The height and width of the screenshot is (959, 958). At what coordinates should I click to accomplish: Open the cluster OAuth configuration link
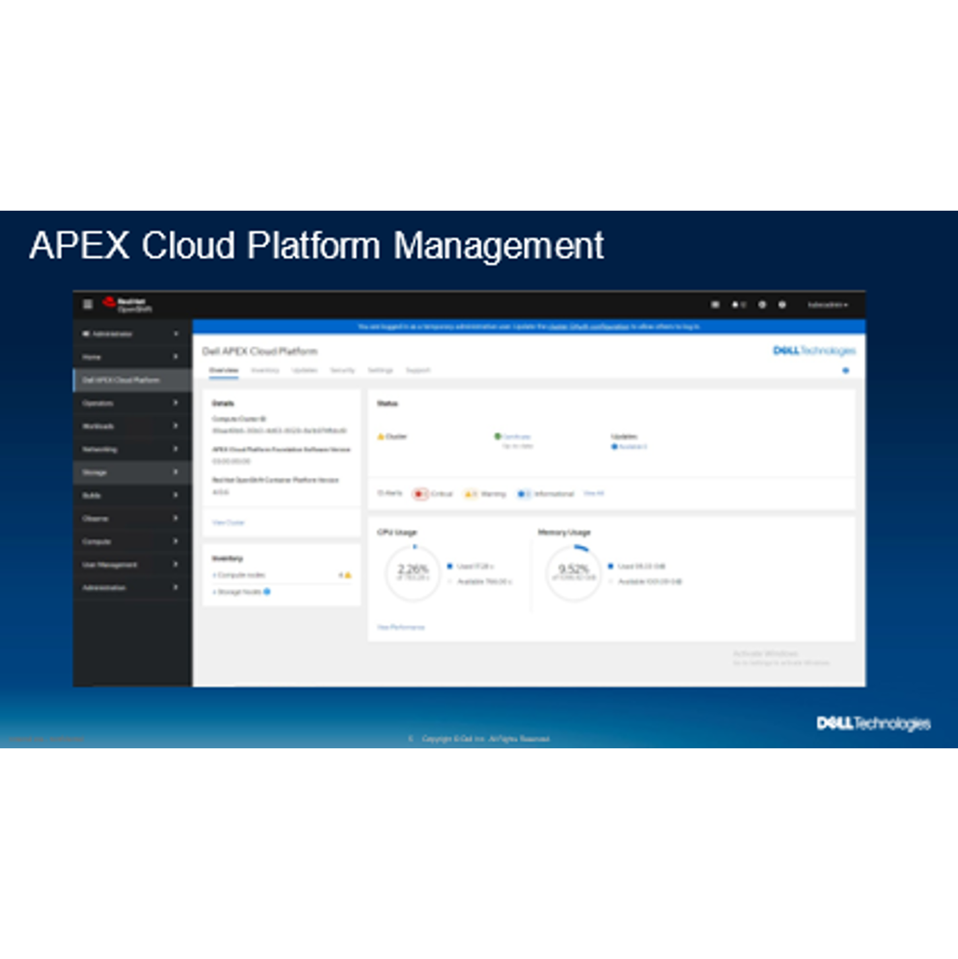(x=588, y=326)
